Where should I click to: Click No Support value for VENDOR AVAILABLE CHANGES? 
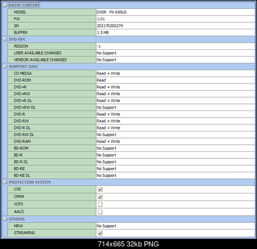click(x=106, y=60)
